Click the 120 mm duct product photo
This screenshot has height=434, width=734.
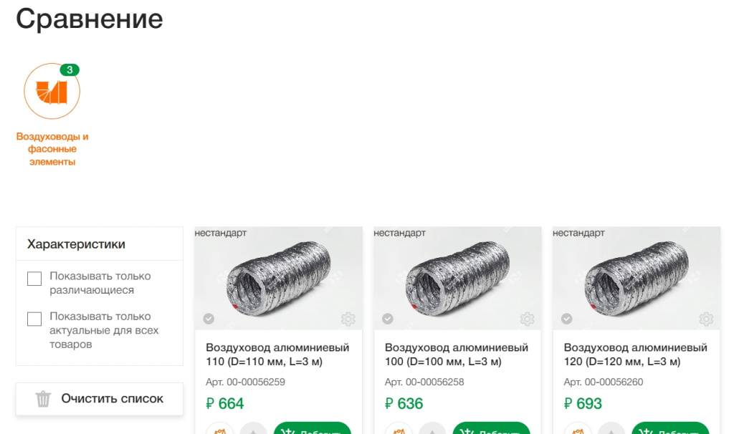point(637,279)
